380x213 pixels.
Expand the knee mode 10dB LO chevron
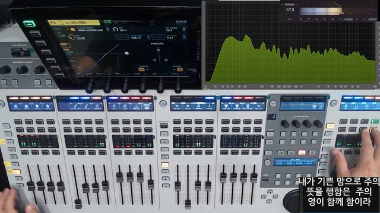coord(148,37)
